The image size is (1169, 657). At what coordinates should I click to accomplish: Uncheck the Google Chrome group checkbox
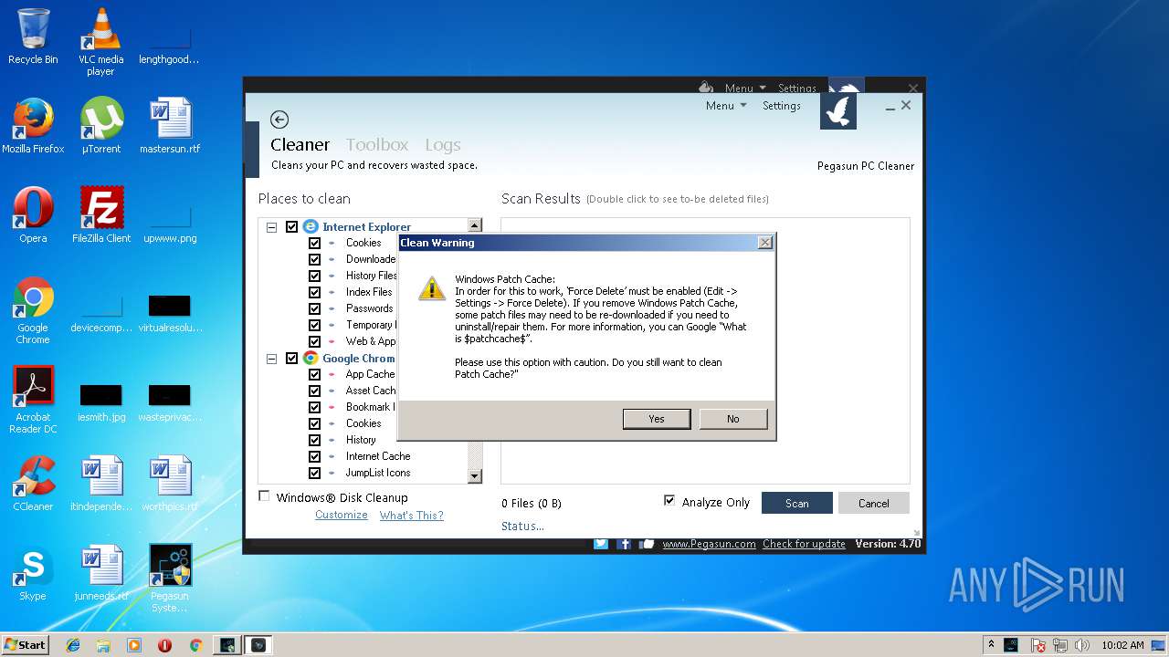pos(292,359)
